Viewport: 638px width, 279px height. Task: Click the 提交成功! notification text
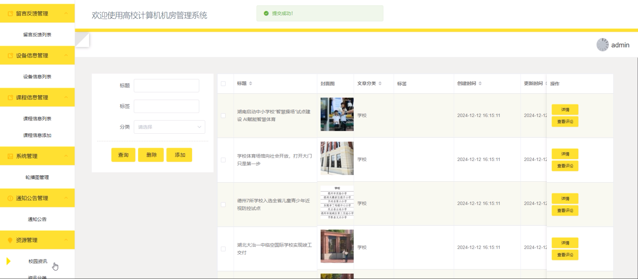[282, 14]
